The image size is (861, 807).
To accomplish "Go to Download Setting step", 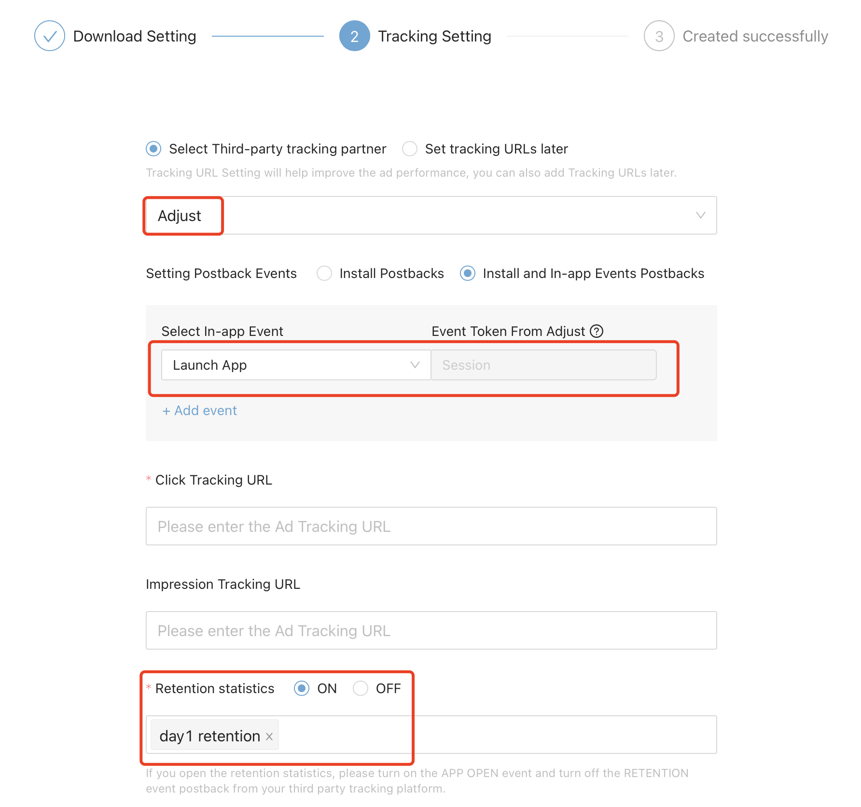I will click(x=135, y=36).
